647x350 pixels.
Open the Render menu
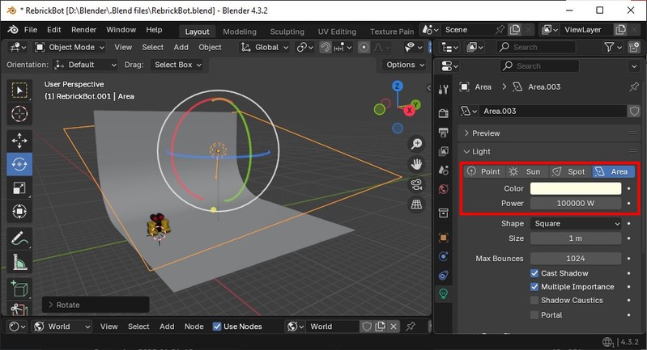click(x=83, y=29)
